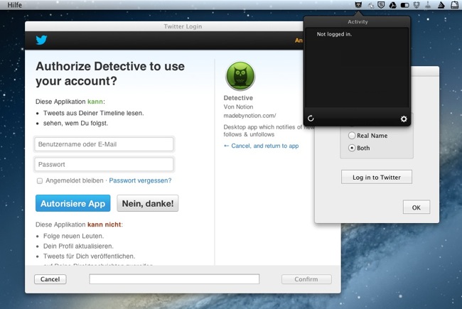Select the Real Name radio button
This screenshot has height=309, width=462.
(352, 136)
